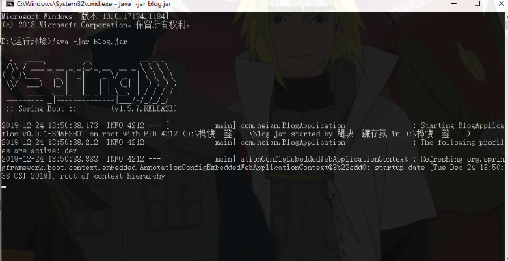Screen dimensions: 508x261
Task: Click the title bar text 'java -jar blog.jar'
Action: coord(144,4)
